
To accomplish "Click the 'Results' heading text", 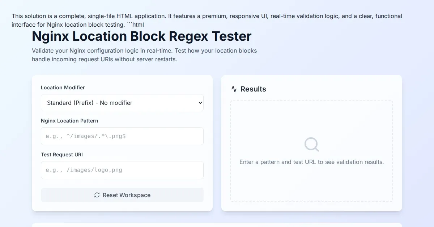I will [x=253, y=89].
